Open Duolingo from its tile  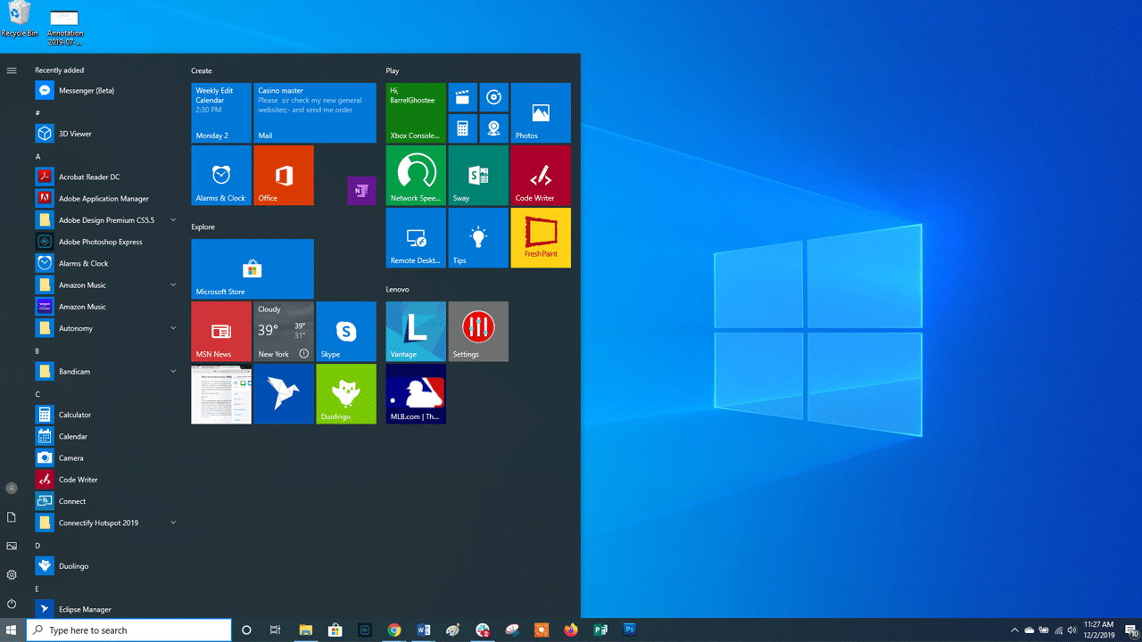[x=345, y=393]
